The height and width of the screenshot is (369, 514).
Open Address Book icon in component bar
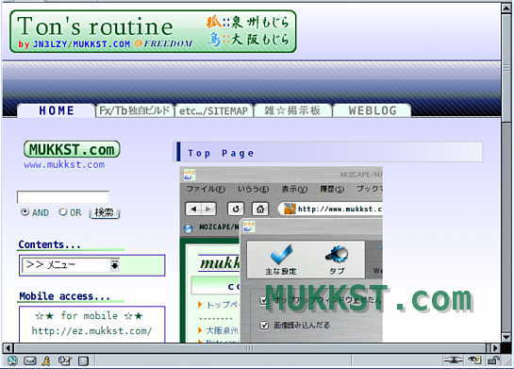point(83,361)
